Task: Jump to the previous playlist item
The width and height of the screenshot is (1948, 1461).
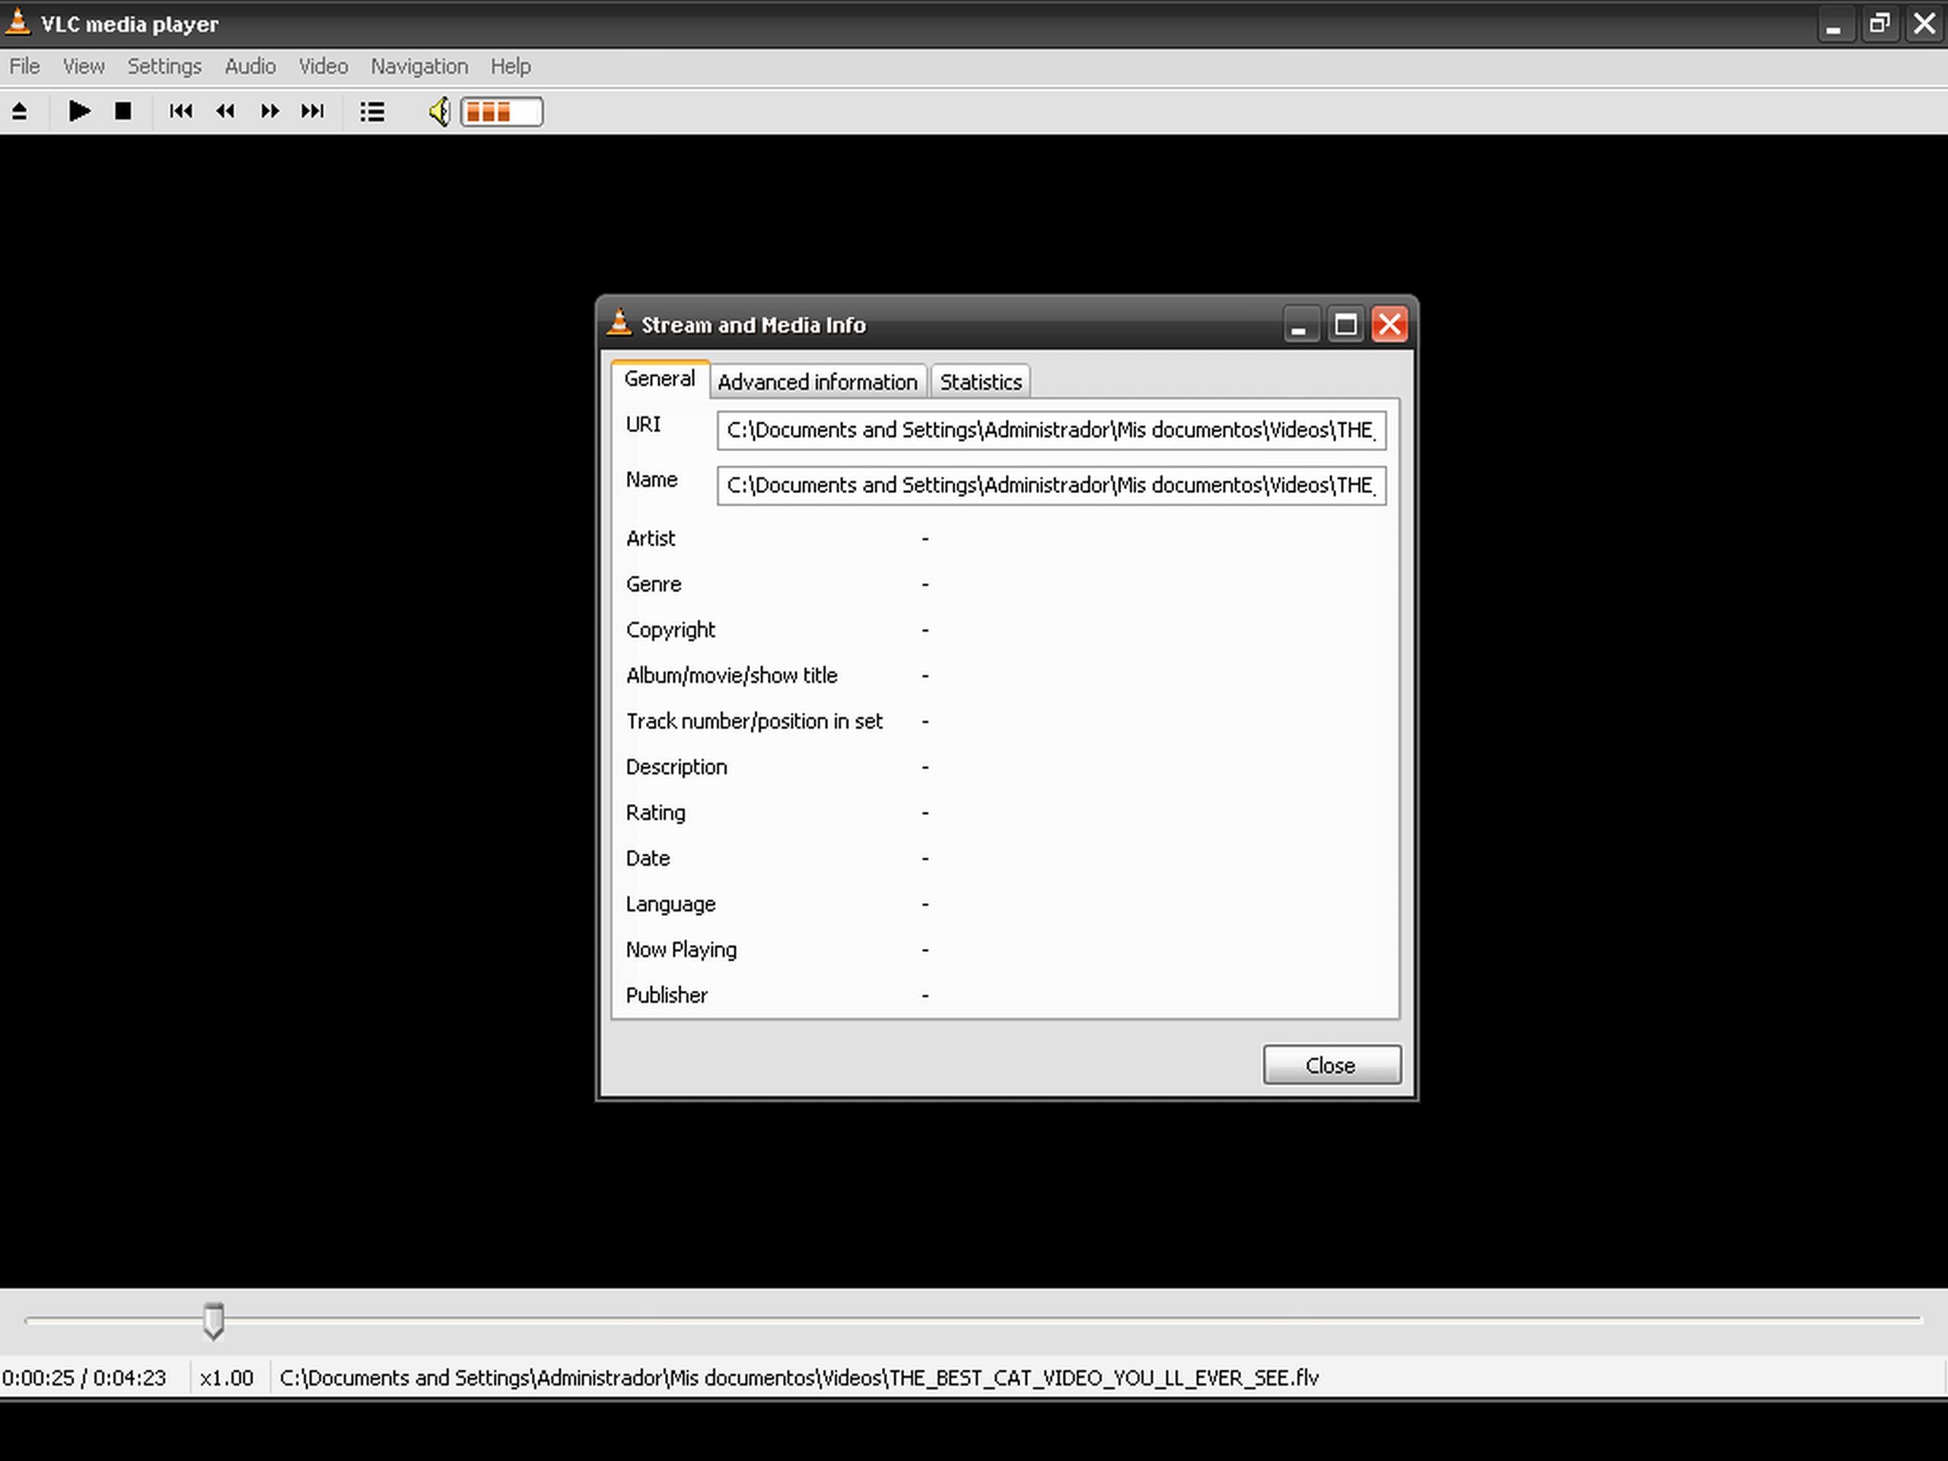Action: (180, 112)
